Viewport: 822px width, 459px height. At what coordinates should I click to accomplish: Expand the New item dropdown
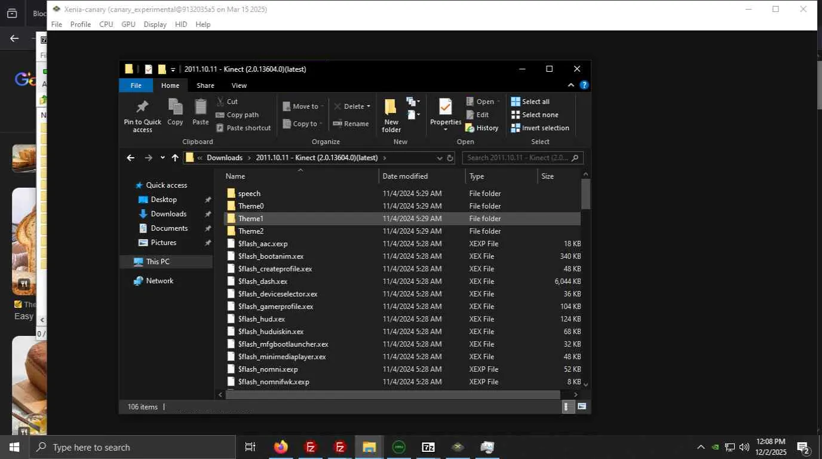pos(413,102)
